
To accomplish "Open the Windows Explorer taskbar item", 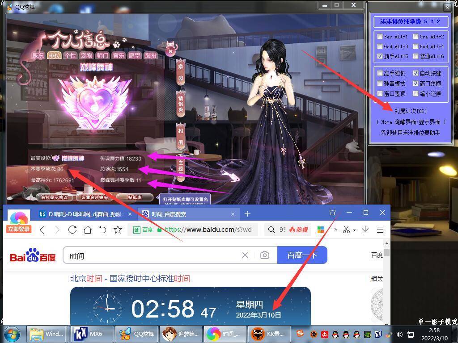I will 47,334.
